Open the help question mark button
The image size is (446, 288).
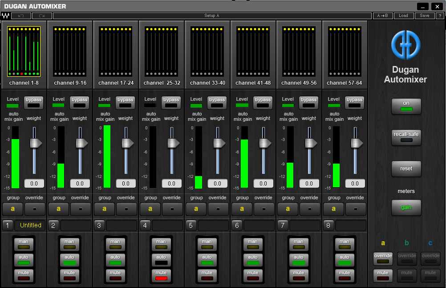[x=440, y=16]
